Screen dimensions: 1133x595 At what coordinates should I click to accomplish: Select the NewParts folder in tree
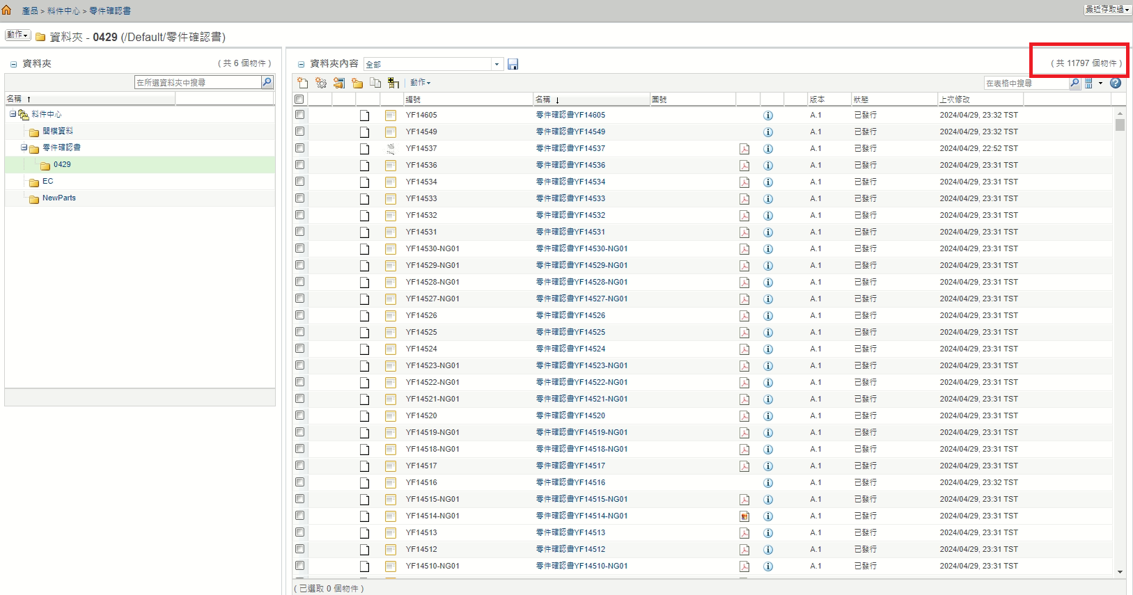click(x=59, y=198)
